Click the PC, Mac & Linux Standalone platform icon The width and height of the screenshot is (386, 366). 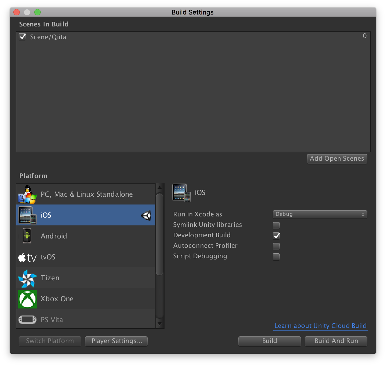click(27, 194)
